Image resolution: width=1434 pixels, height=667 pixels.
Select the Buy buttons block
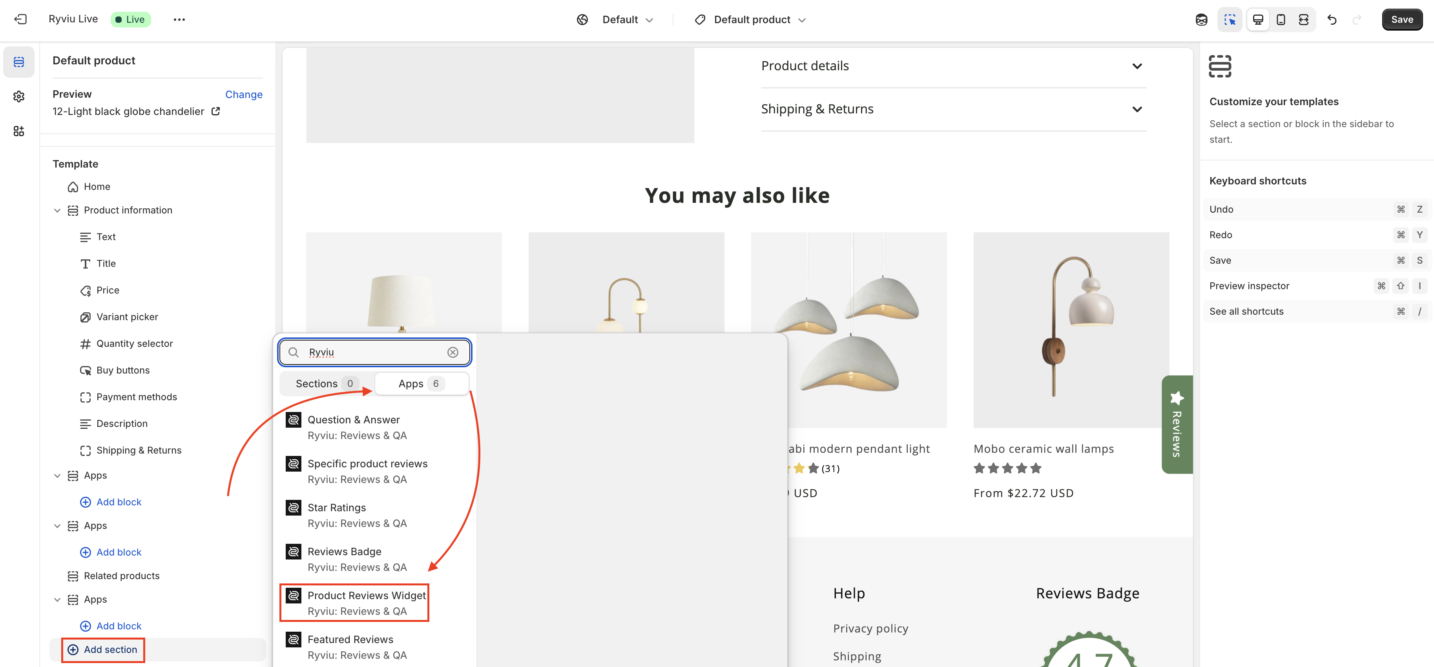click(x=122, y=371)
